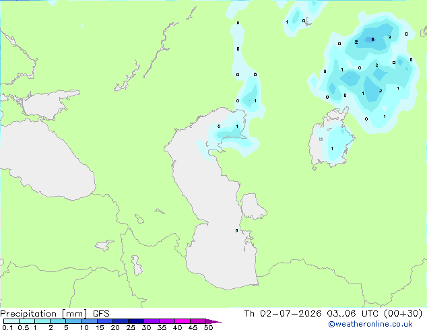Click the '0.1' legend label
Viewport: 427px width, 330px height.
[x=7, y=327]
